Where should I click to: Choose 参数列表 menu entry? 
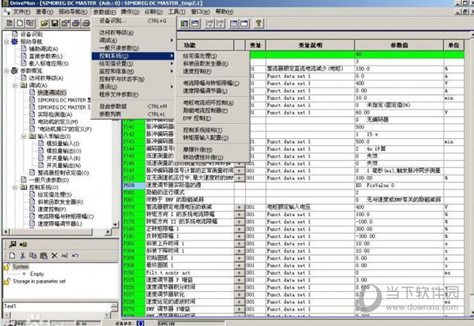pyautogui.click(x=133, y=114)
